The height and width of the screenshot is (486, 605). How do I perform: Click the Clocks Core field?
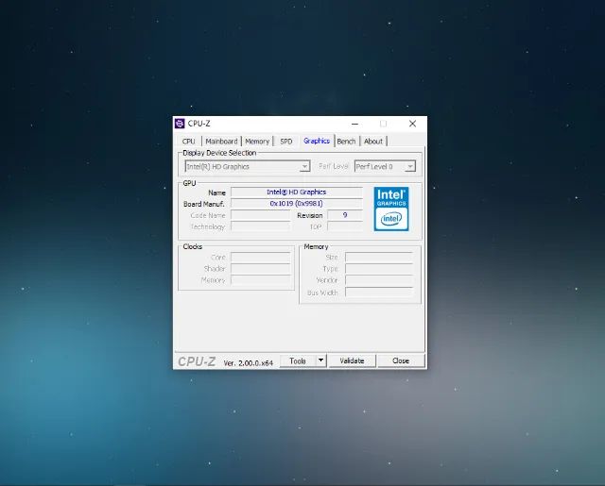(261, 257)
